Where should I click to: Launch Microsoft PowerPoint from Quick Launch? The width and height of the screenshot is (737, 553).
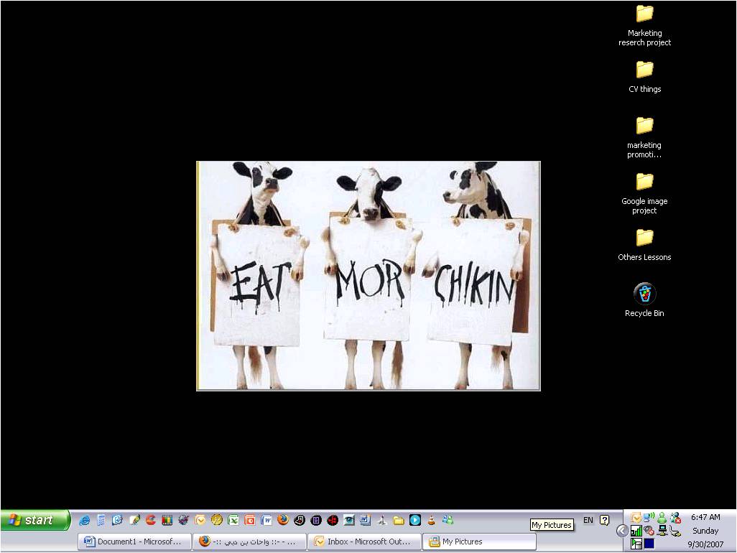click(x=249, y=520)
